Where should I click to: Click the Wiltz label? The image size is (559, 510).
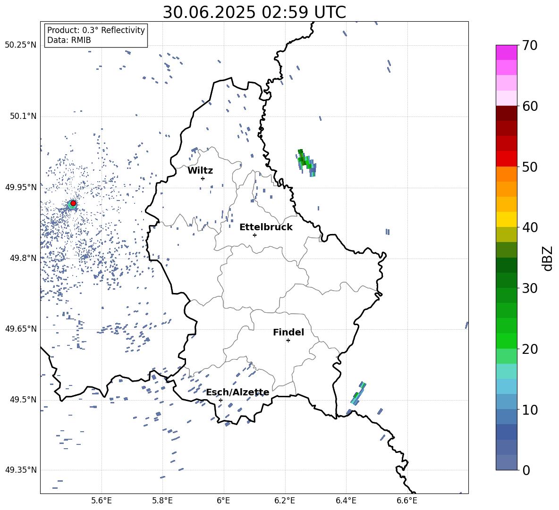tap(200, 171)
